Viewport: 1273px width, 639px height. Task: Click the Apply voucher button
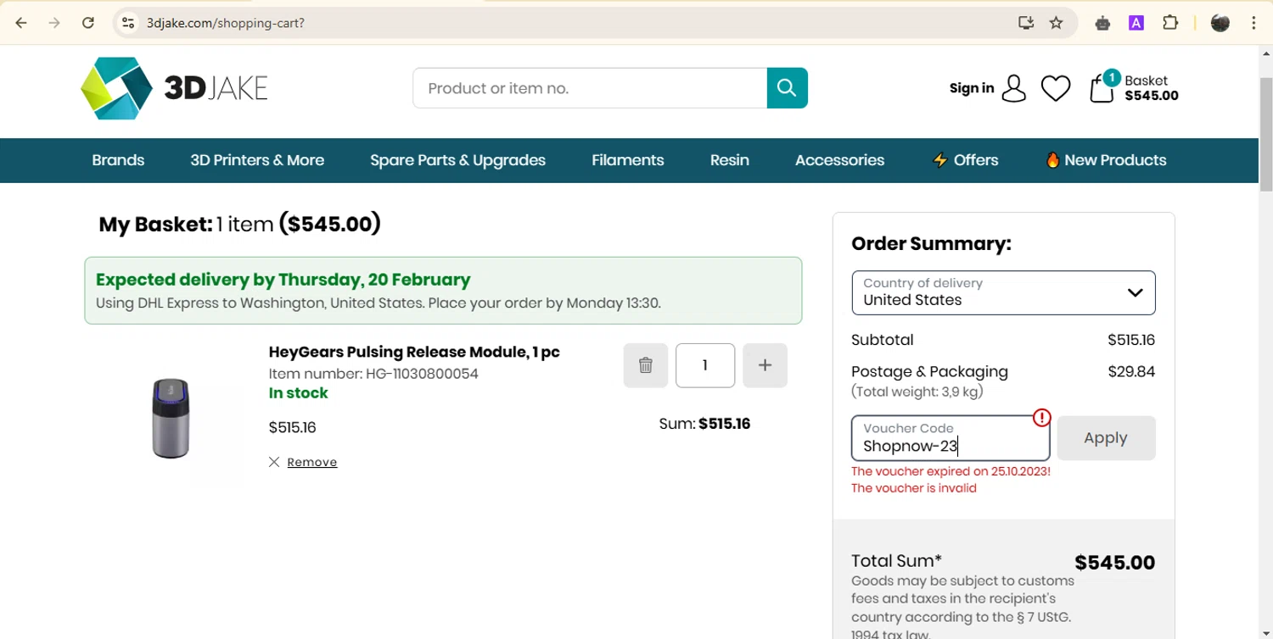[x=1106, y=438]
